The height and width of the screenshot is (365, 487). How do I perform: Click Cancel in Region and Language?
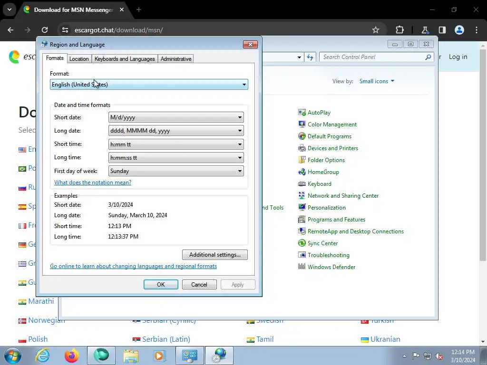199,285
